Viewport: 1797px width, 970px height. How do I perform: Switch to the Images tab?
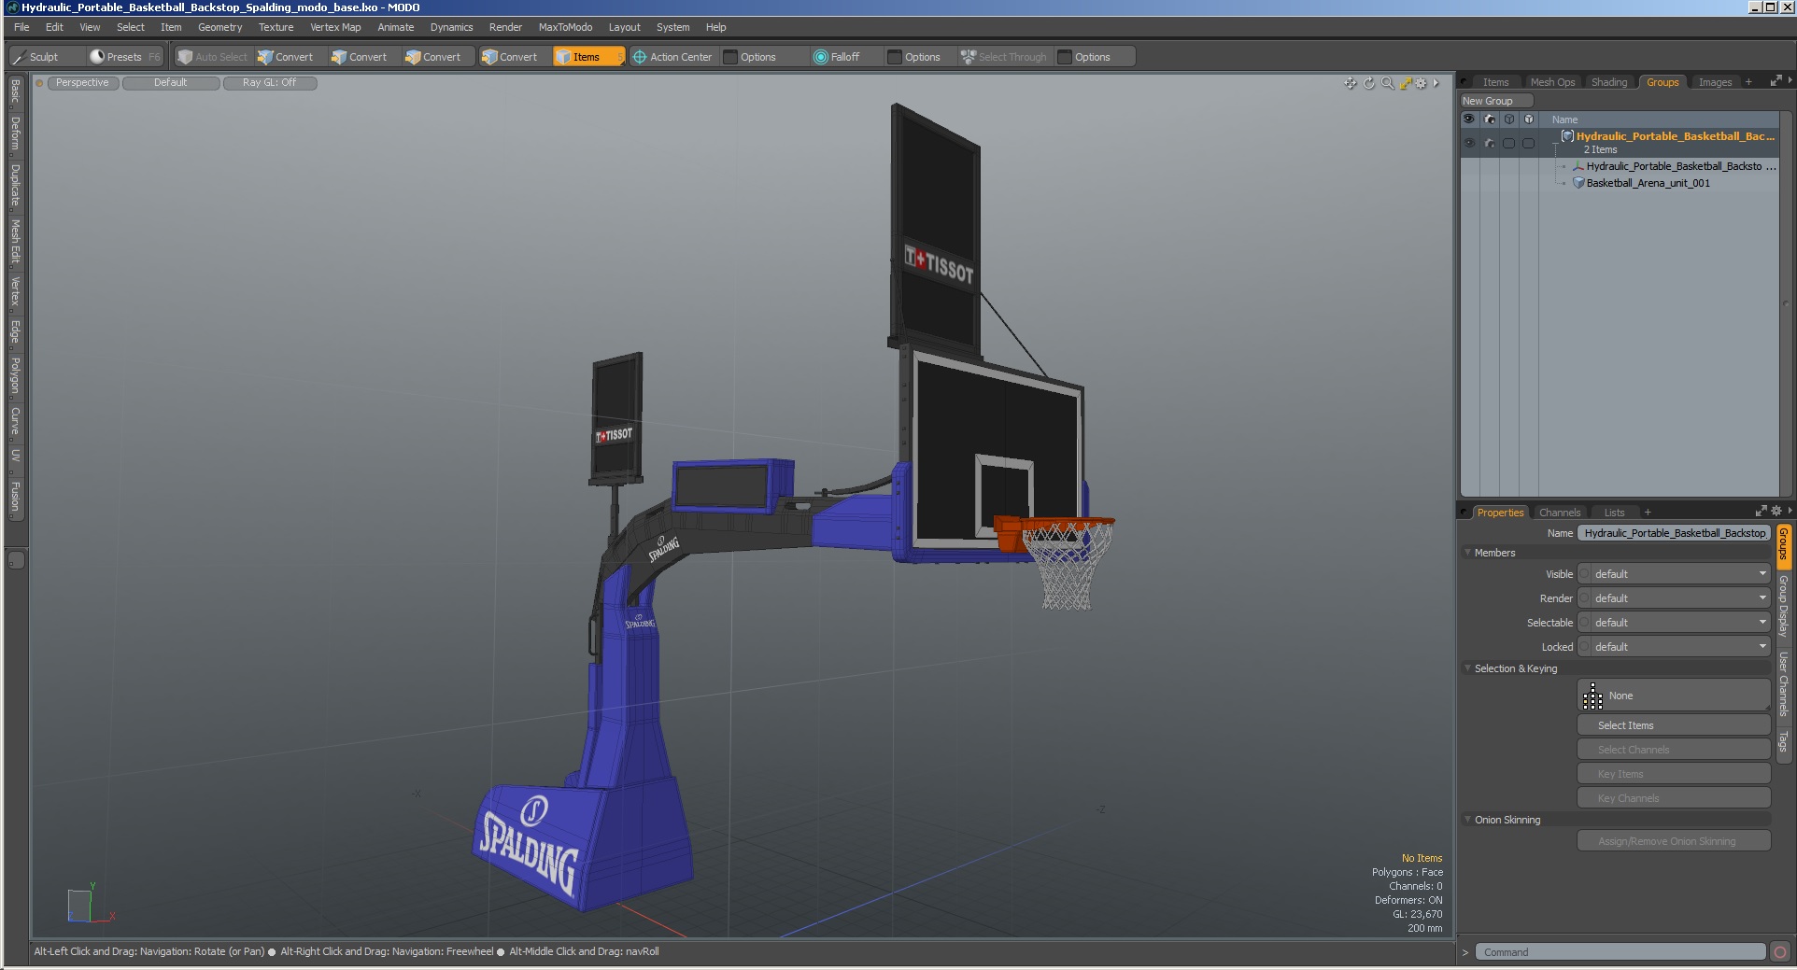[x=1715, y=82]
